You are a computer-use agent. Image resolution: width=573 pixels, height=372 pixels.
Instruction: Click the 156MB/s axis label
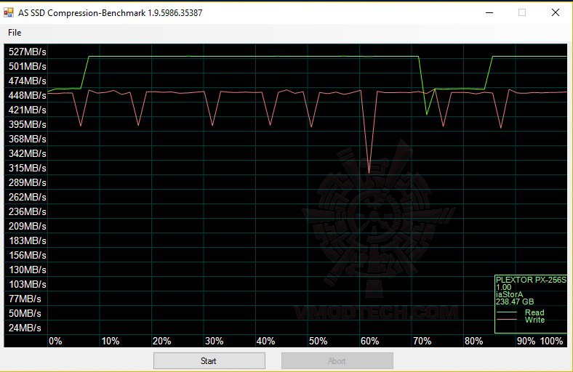[28, 255]
